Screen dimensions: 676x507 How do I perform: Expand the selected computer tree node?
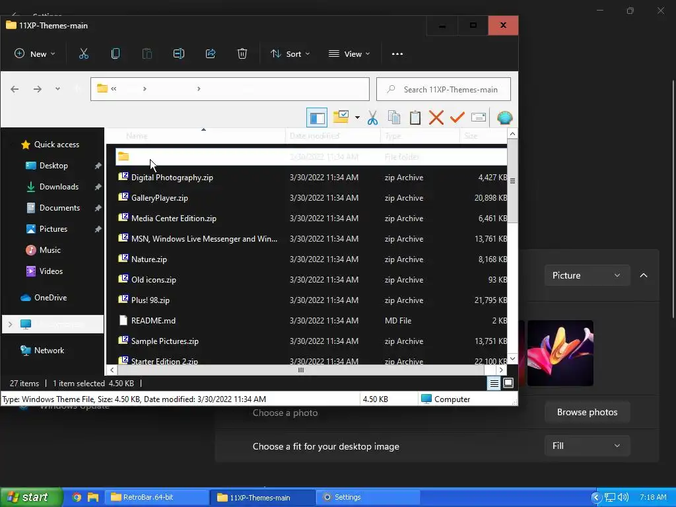(11, 324)
